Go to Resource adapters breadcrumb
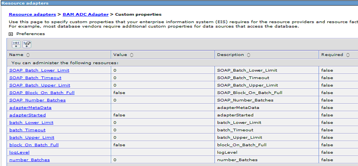The image size is (358, 166). pos(33,14)
